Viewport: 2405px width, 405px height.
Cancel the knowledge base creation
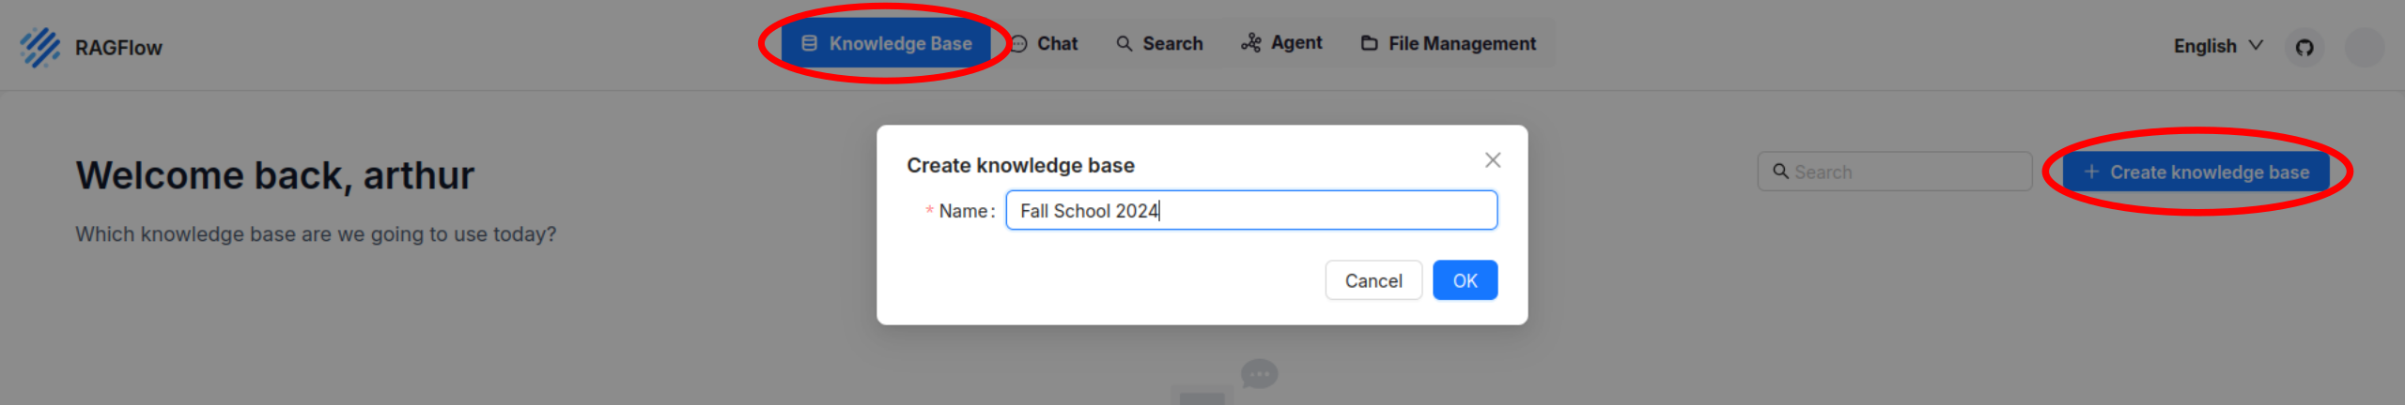point(1373,280)
